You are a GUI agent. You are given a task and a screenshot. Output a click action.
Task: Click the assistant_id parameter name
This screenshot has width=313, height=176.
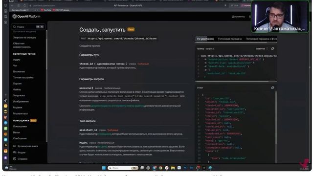[88, 130]
